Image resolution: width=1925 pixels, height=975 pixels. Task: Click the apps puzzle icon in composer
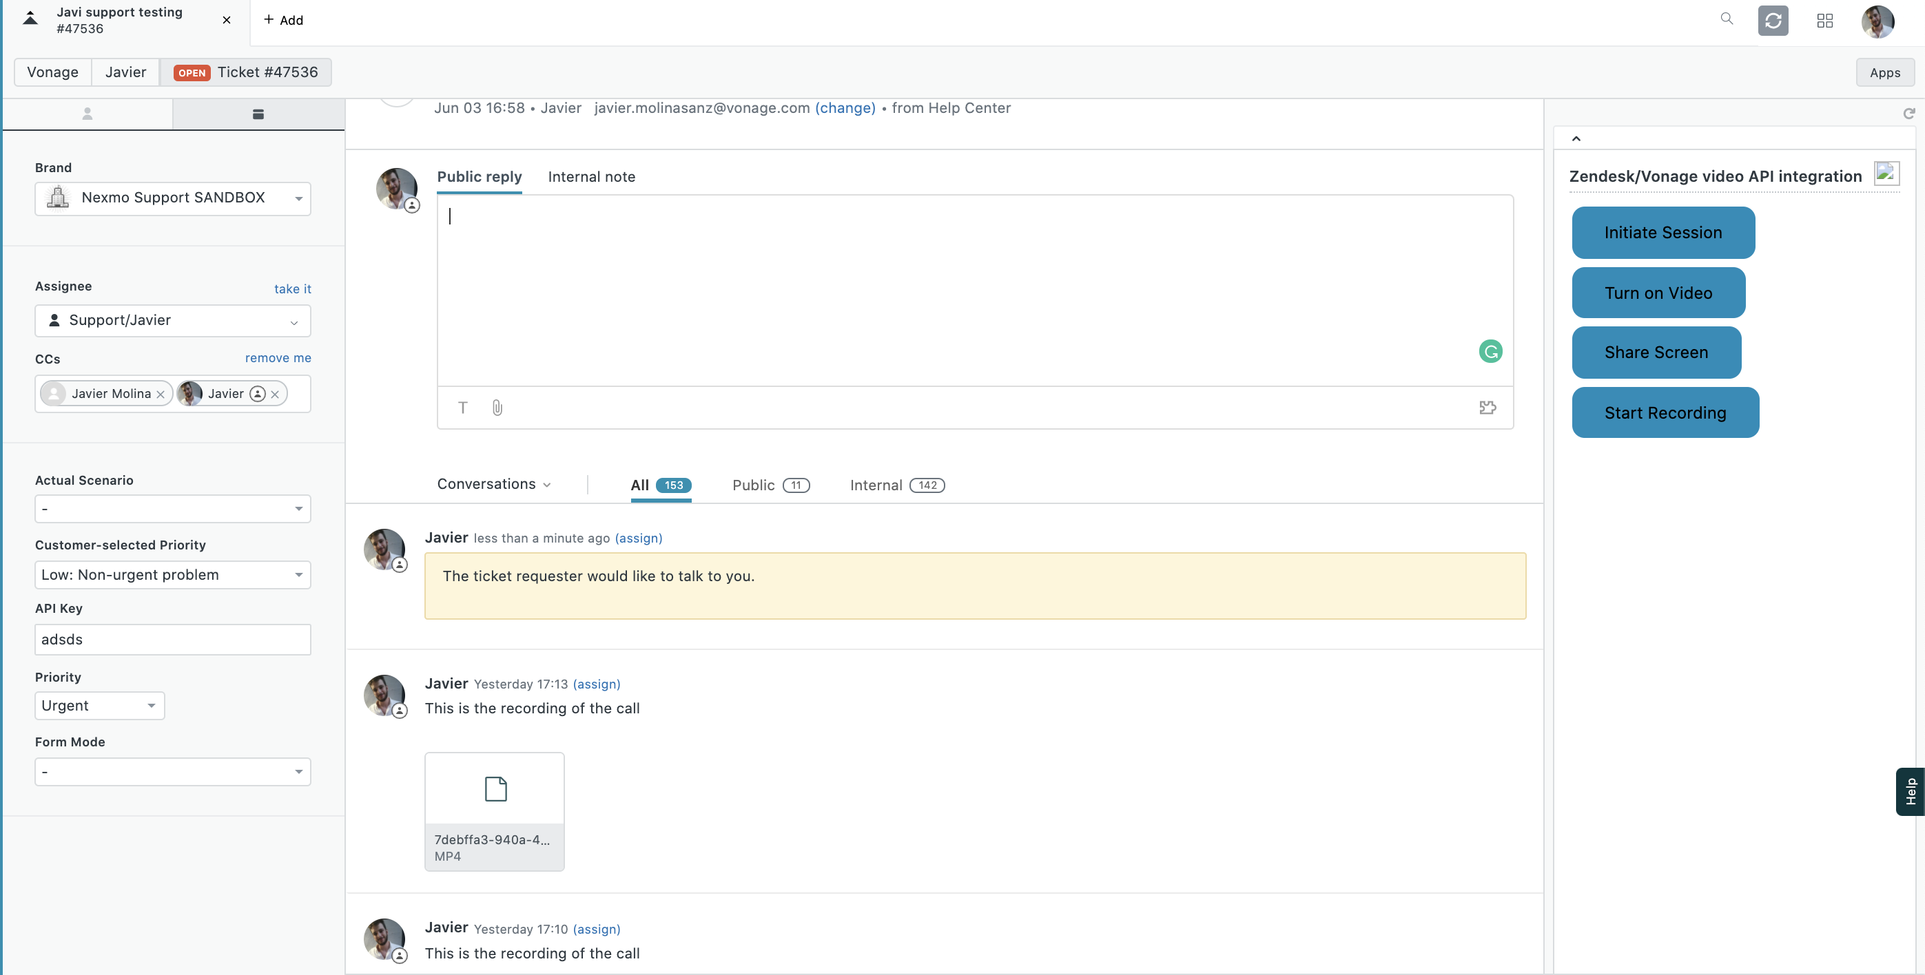coord(1487,408)
